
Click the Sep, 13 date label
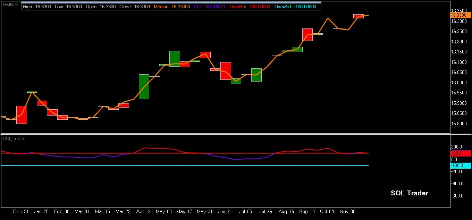tap(307, 211)
